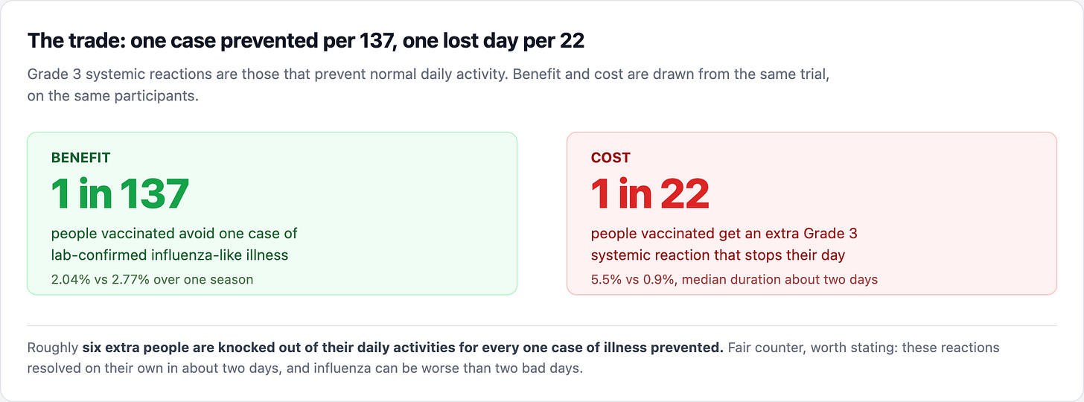1084x402 pixels.
Task: Click the "on the same participants." text line
Action: (113, 96)
